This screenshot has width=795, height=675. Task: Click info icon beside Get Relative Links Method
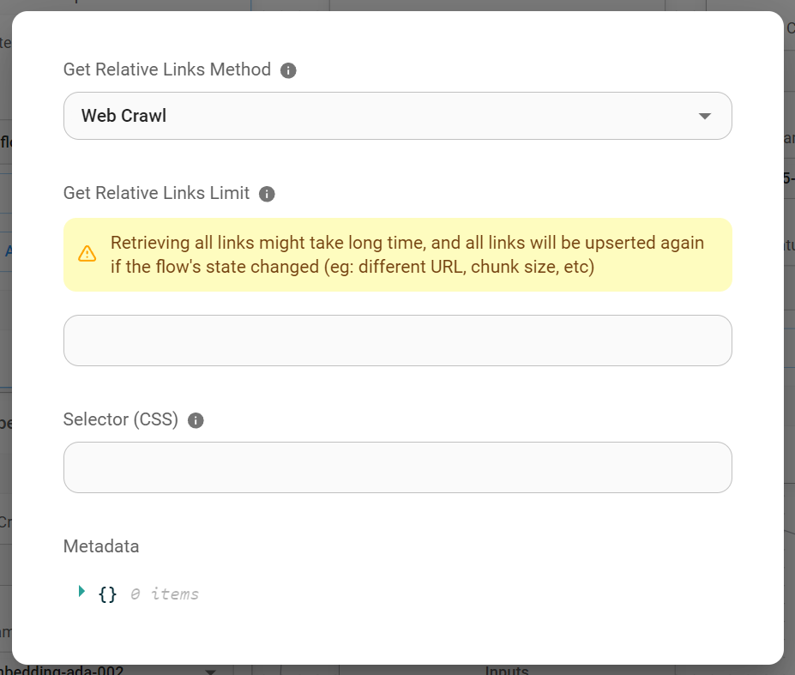(288, 70)
